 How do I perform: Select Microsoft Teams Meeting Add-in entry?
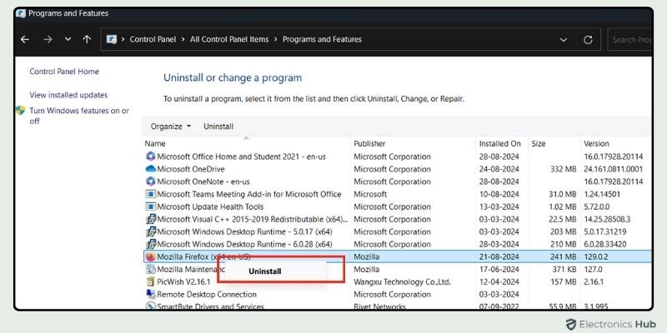point(249,194)
